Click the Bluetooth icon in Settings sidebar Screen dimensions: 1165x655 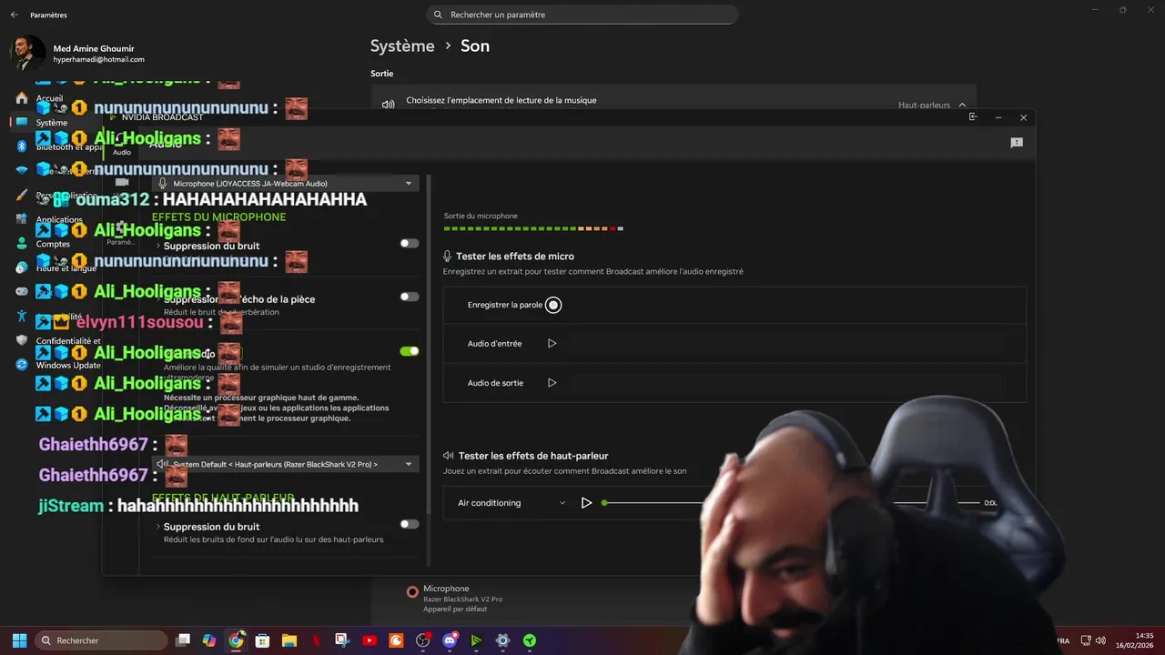coord(22,146)
